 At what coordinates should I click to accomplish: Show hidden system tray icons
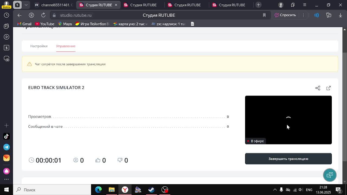pyautogui.click(x=275, y=190)
